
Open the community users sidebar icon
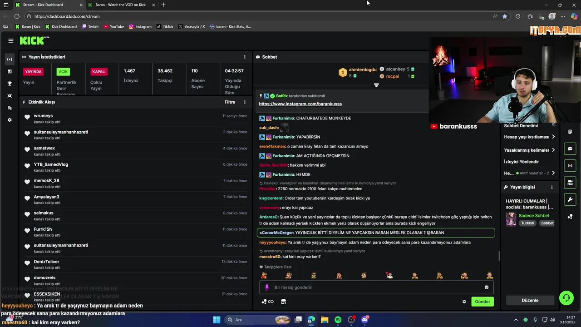tap(10, 108)
